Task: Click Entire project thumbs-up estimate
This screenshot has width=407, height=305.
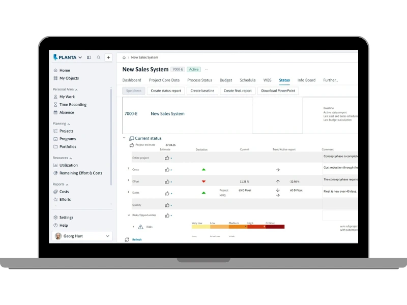Action: 167,158
